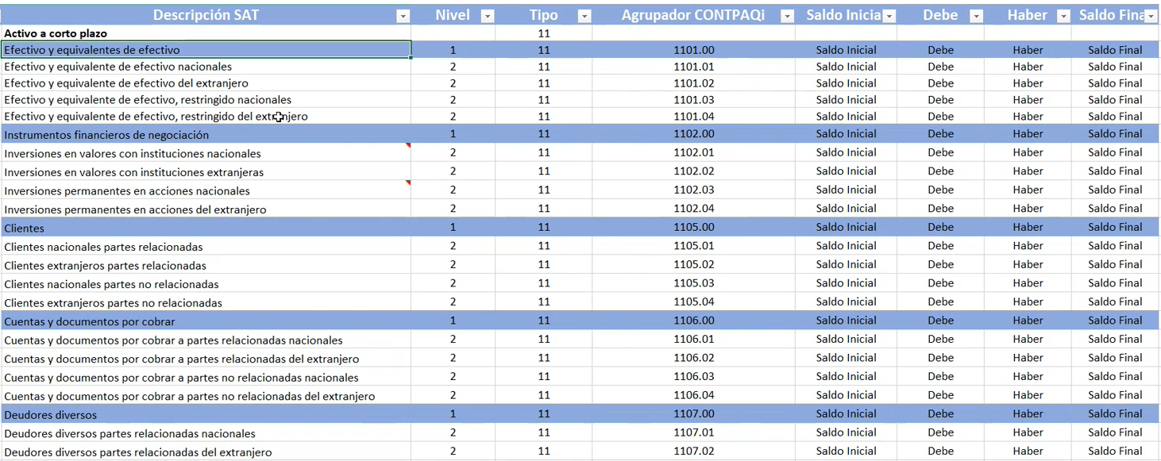Expand the Tipo column filter arrow
Viewport: 1161px width, 461px height.
click(584, 16)
